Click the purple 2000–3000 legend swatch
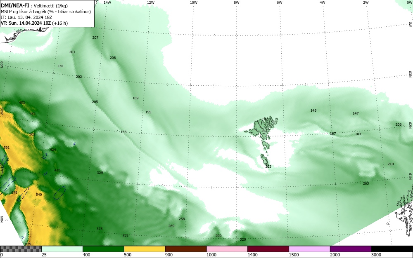Viewport: 413px width, 258px height. (x=351, y=249)
